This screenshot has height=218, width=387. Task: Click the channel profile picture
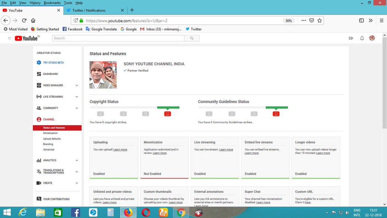click(103, 75)
